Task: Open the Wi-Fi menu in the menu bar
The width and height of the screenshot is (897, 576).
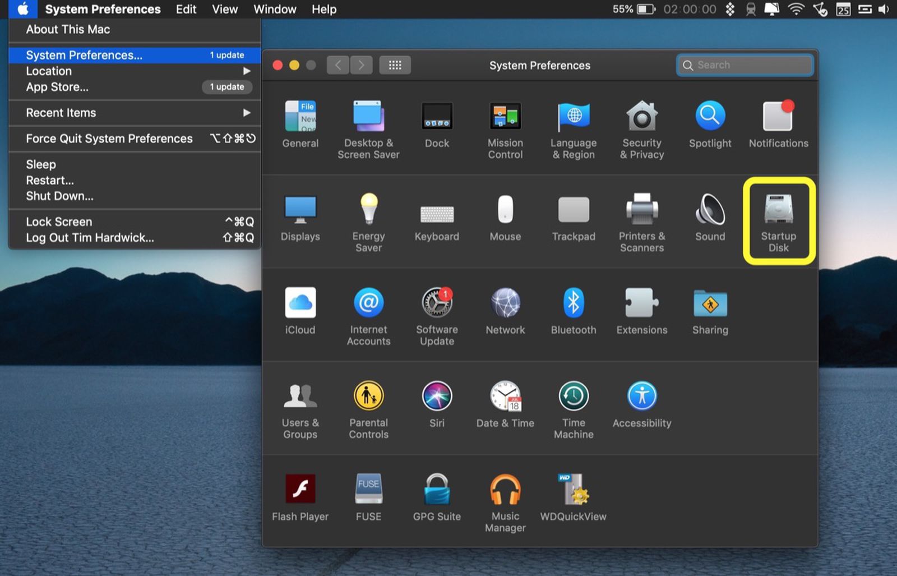Action: coord(796,9)
